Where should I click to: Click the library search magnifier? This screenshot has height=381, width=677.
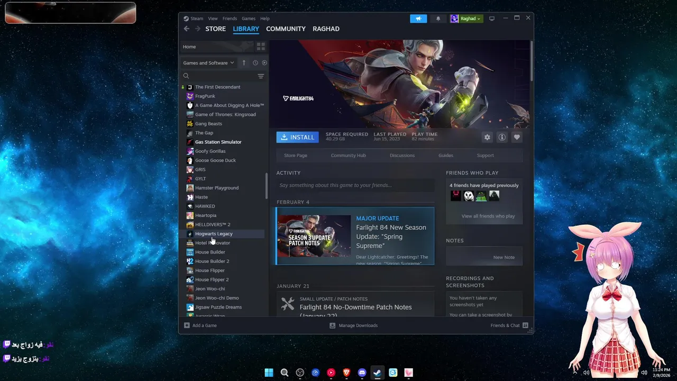186,76
